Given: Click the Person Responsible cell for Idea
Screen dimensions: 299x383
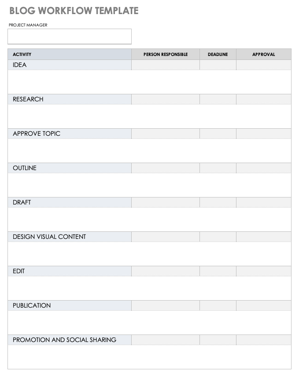Looking at the screenshot, I should pos(165,65).
